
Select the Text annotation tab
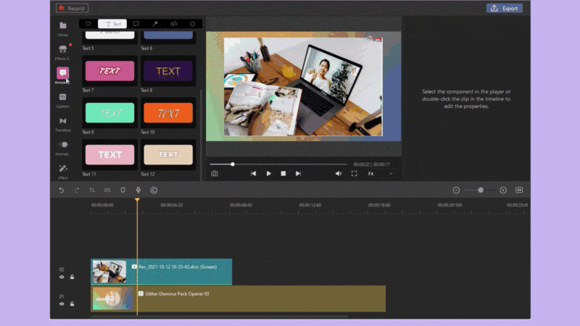(x=112, y=24)
